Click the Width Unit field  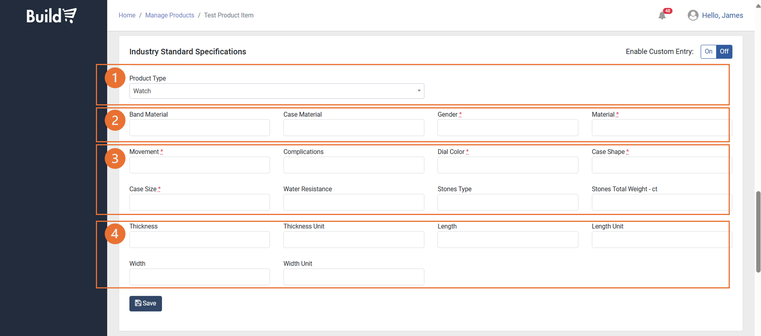point(353,277)
